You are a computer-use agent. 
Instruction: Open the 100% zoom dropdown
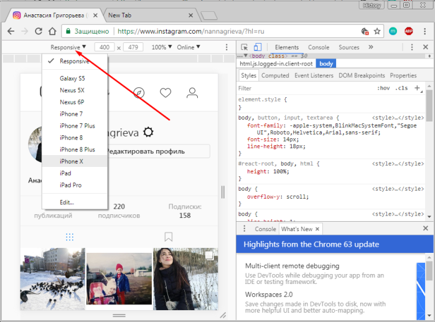click(162, 47)
